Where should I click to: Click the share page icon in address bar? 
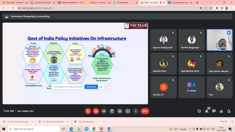(206, 8)
